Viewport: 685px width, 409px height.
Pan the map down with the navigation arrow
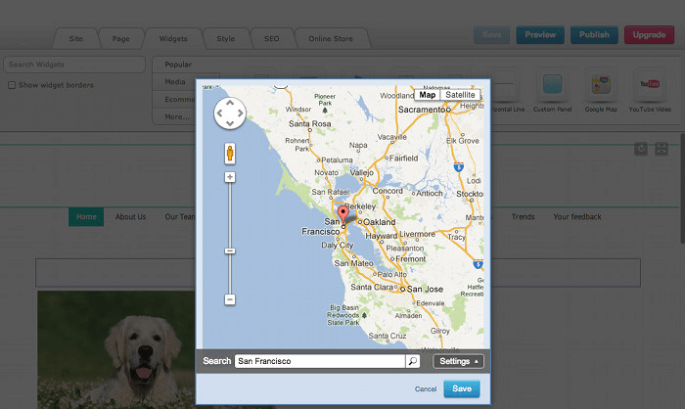coord(230,123)
